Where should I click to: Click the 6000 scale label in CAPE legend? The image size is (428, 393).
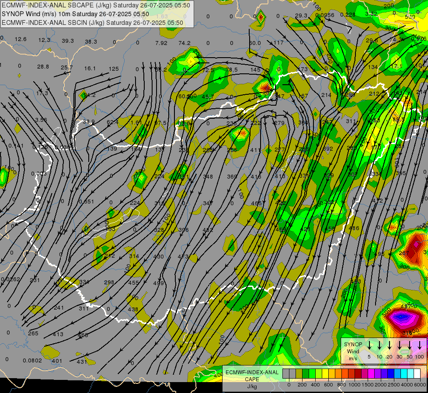tap(421, 385)
